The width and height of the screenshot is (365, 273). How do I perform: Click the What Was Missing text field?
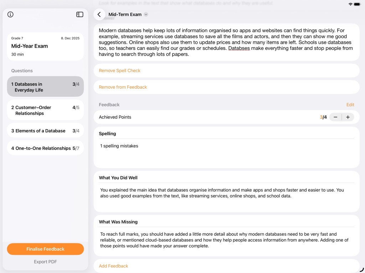(x=226, y=240)
